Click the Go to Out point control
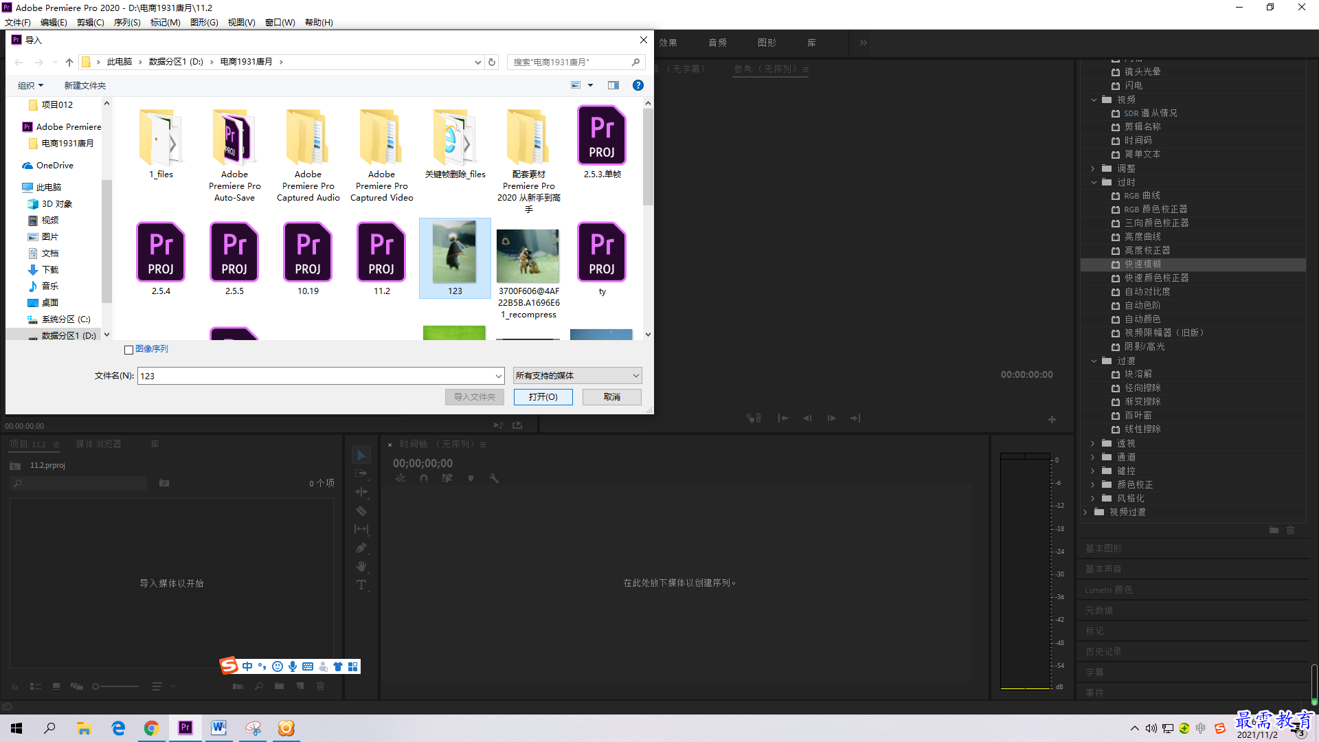1319x742 pixels. pyautogui.click(x=855, y=418)
